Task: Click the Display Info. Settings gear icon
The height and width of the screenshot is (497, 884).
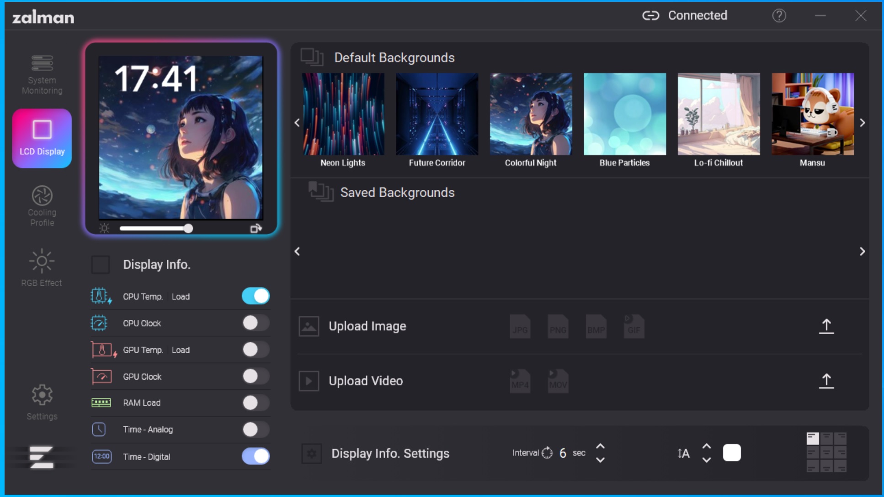Action: pyautogui.click(x=312, y=453)
